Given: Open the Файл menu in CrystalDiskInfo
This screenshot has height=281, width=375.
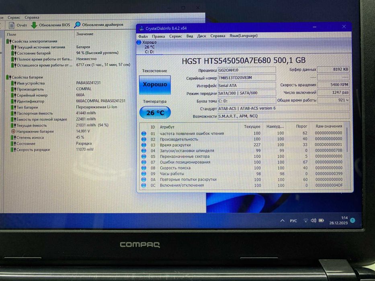Looking at the screenshot, I should 143,36.
